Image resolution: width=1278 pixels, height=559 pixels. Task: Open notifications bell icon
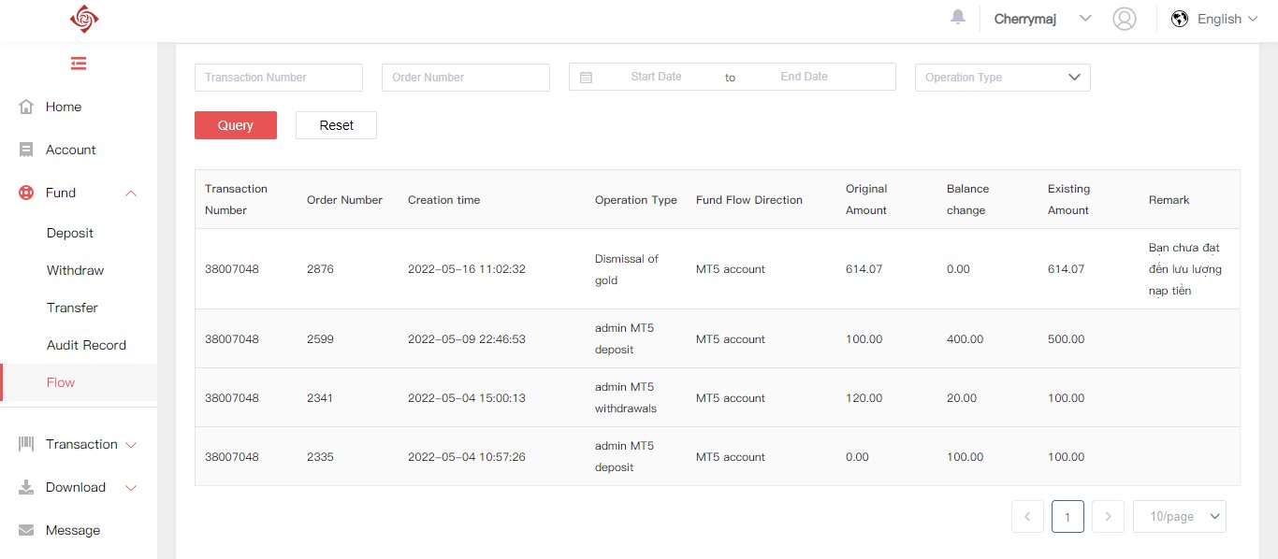coord(958,18)
